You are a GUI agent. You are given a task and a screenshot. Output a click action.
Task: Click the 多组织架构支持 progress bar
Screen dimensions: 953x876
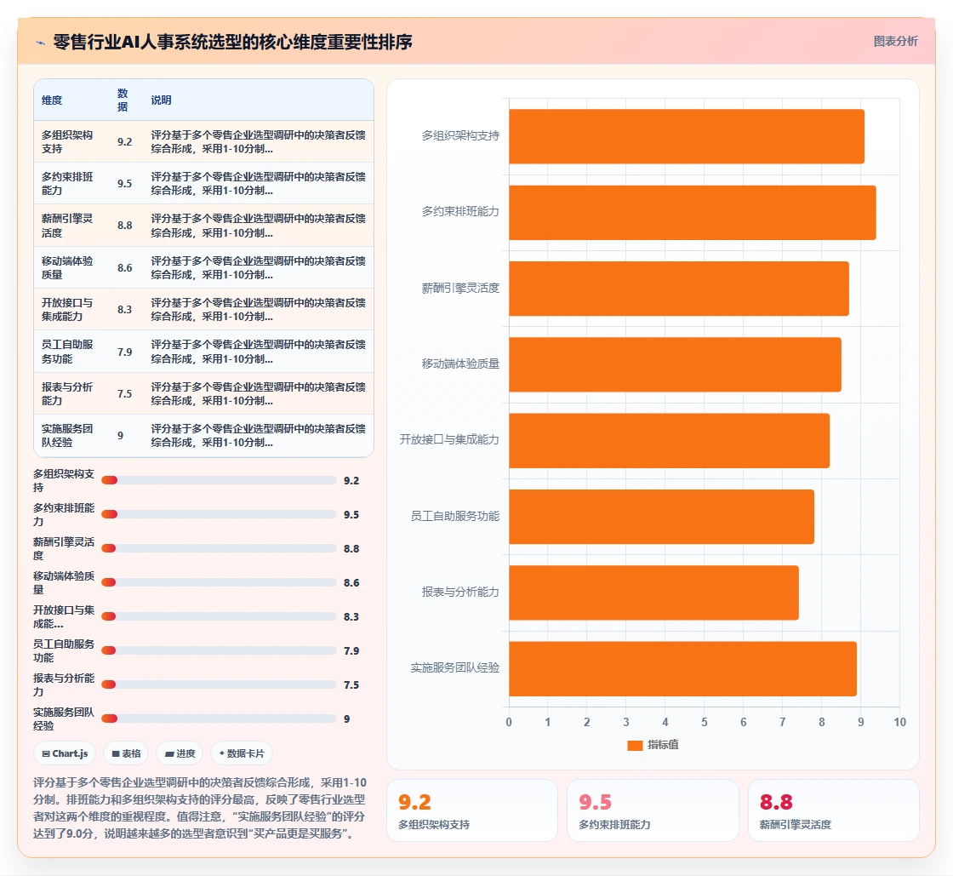(219, 480)
